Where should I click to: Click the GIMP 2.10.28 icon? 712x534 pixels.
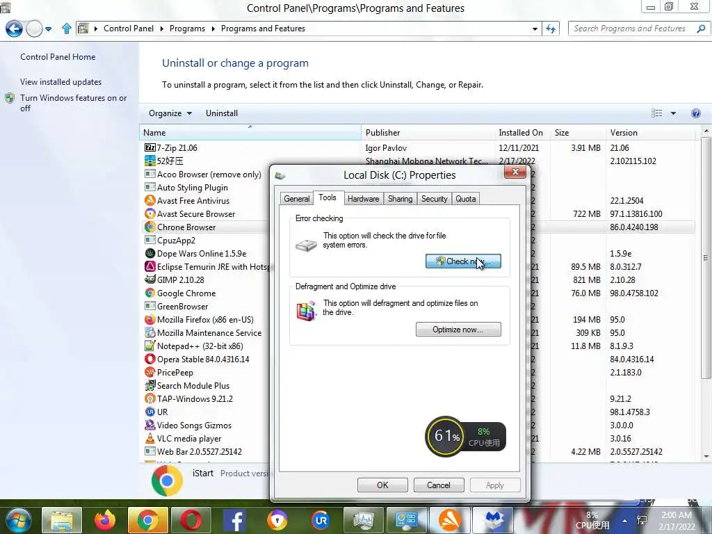149,280
